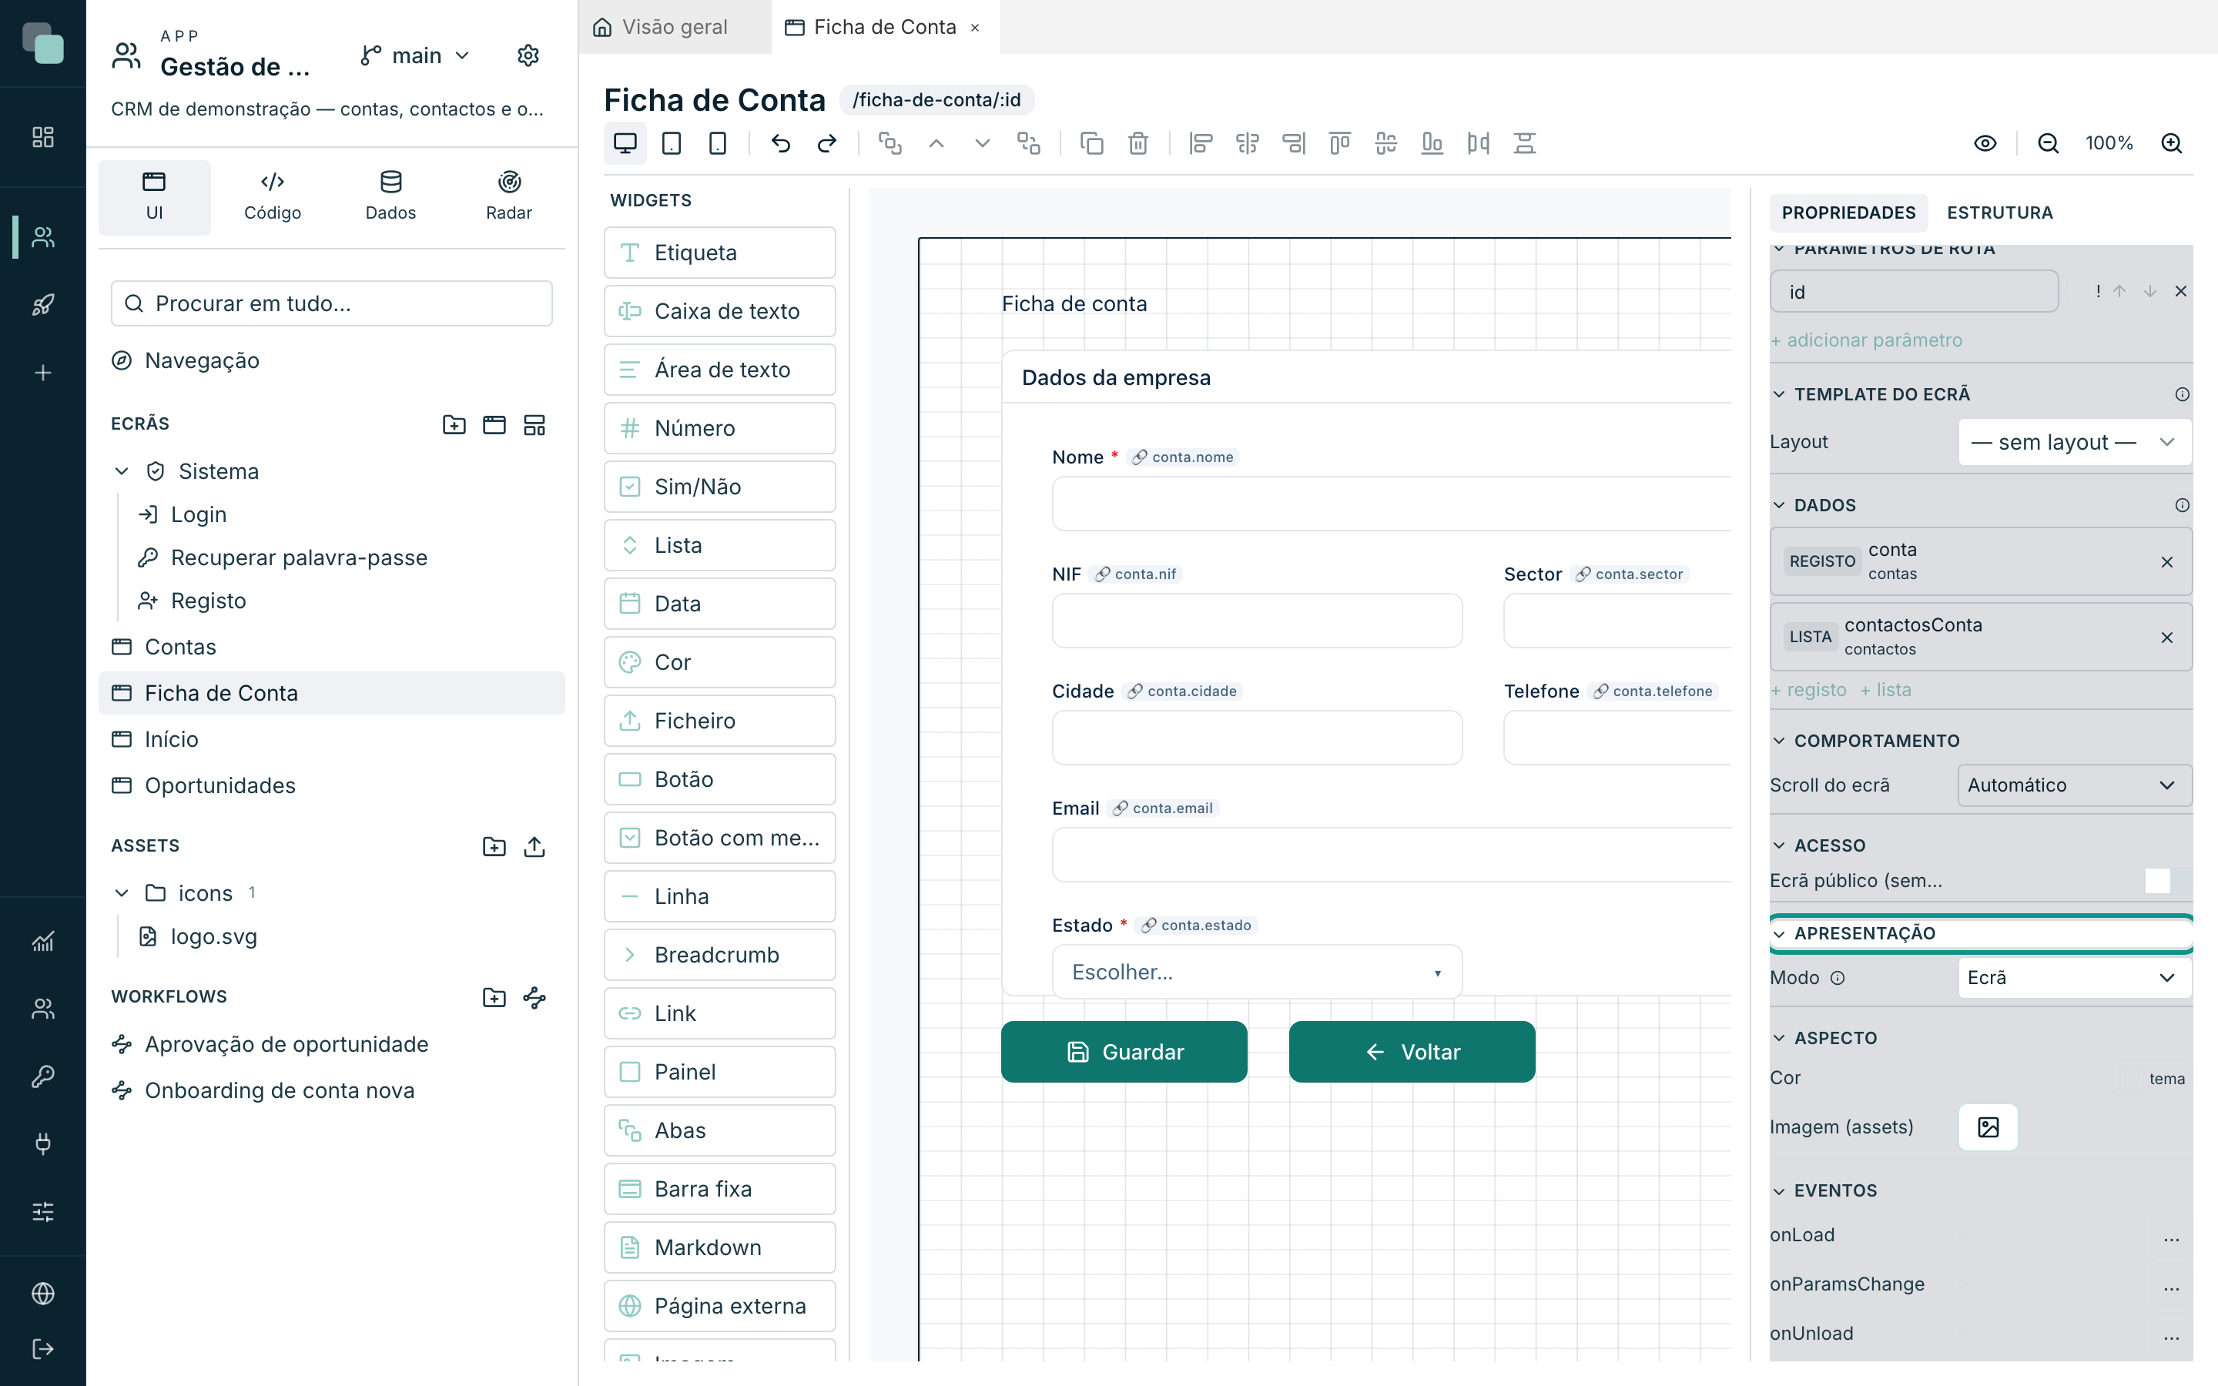The height and width of the screenshot is (1386, 2218).
Task: Align widgets to top edge
Action: tap(1339, 143)
